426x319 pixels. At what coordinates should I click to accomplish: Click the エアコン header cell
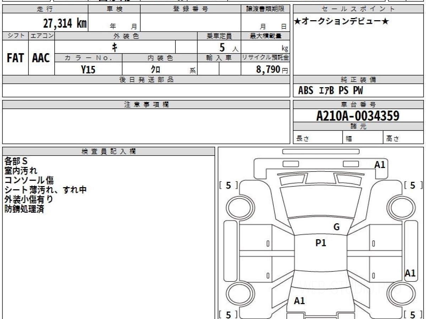pos(42,36)
